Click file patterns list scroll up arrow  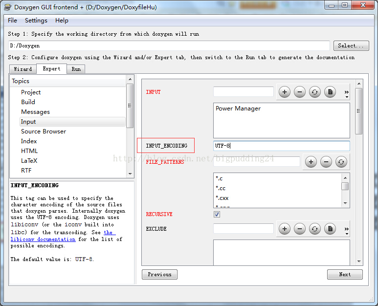point(345,178)
